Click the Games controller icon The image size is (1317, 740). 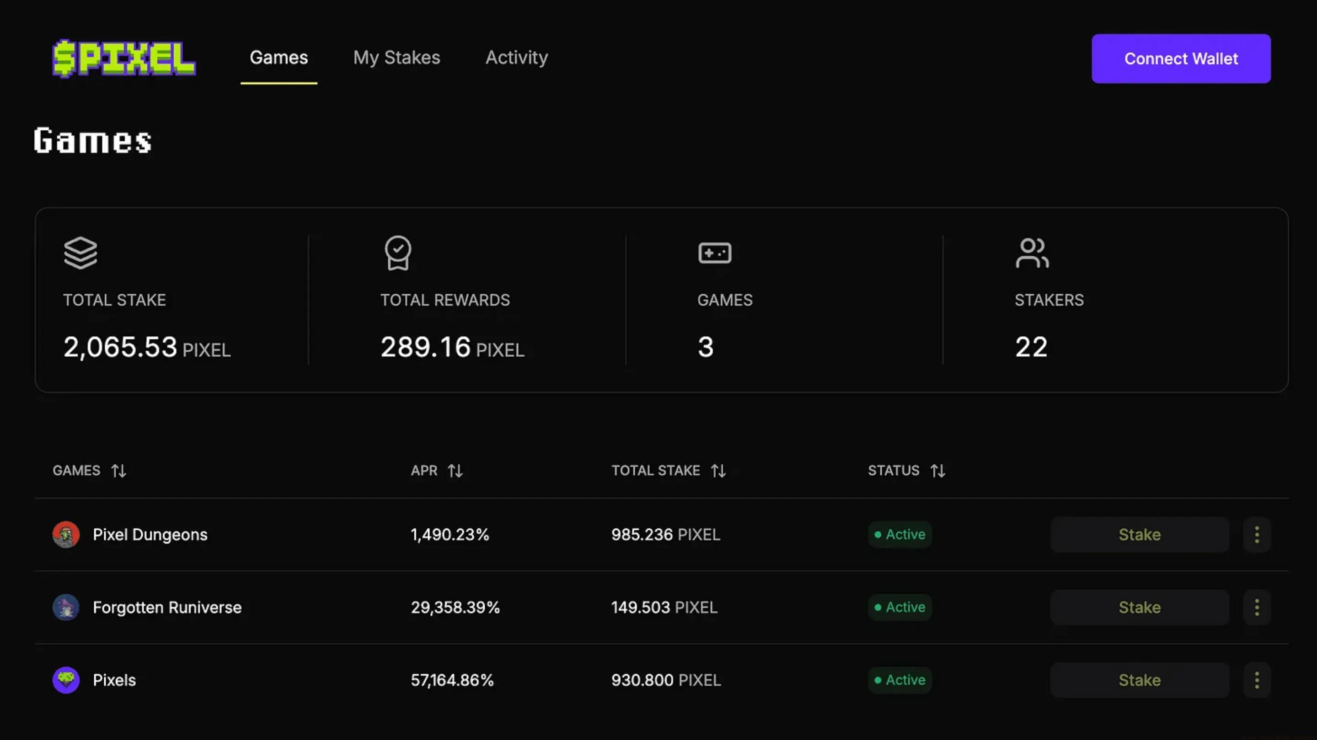tap(715, 253)
